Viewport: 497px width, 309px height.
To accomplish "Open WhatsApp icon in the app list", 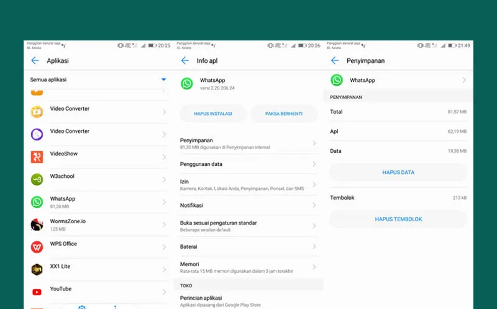I will (37, 202).
